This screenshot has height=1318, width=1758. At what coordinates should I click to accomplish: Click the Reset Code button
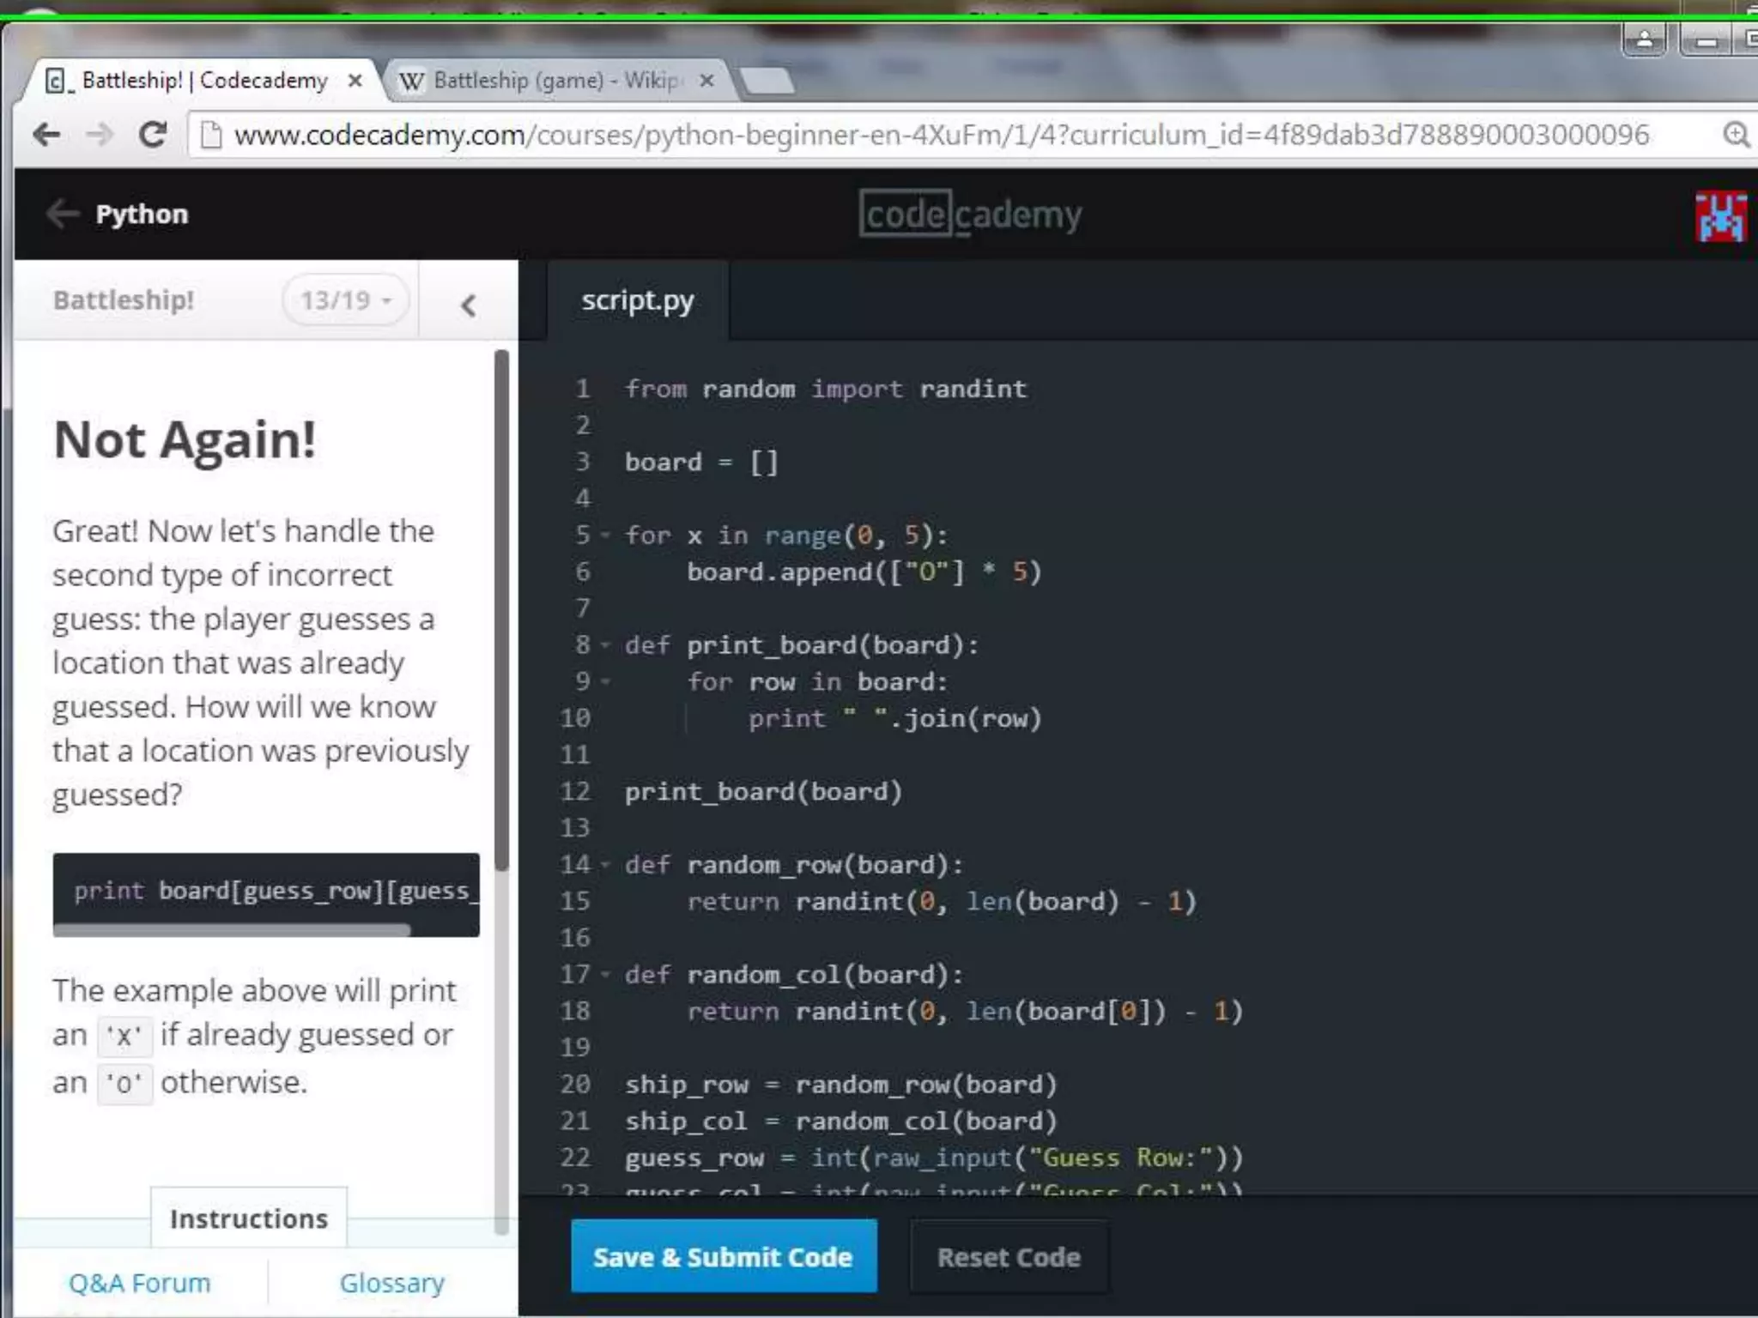tap(1009, 1257)
